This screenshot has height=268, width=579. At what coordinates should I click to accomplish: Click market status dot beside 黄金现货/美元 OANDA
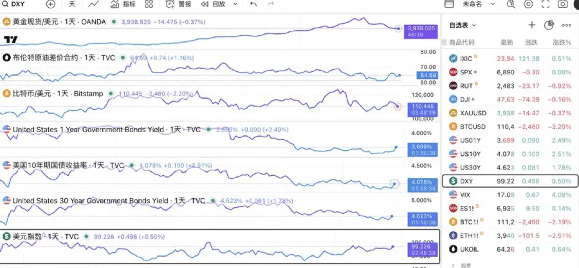point(113,22)
